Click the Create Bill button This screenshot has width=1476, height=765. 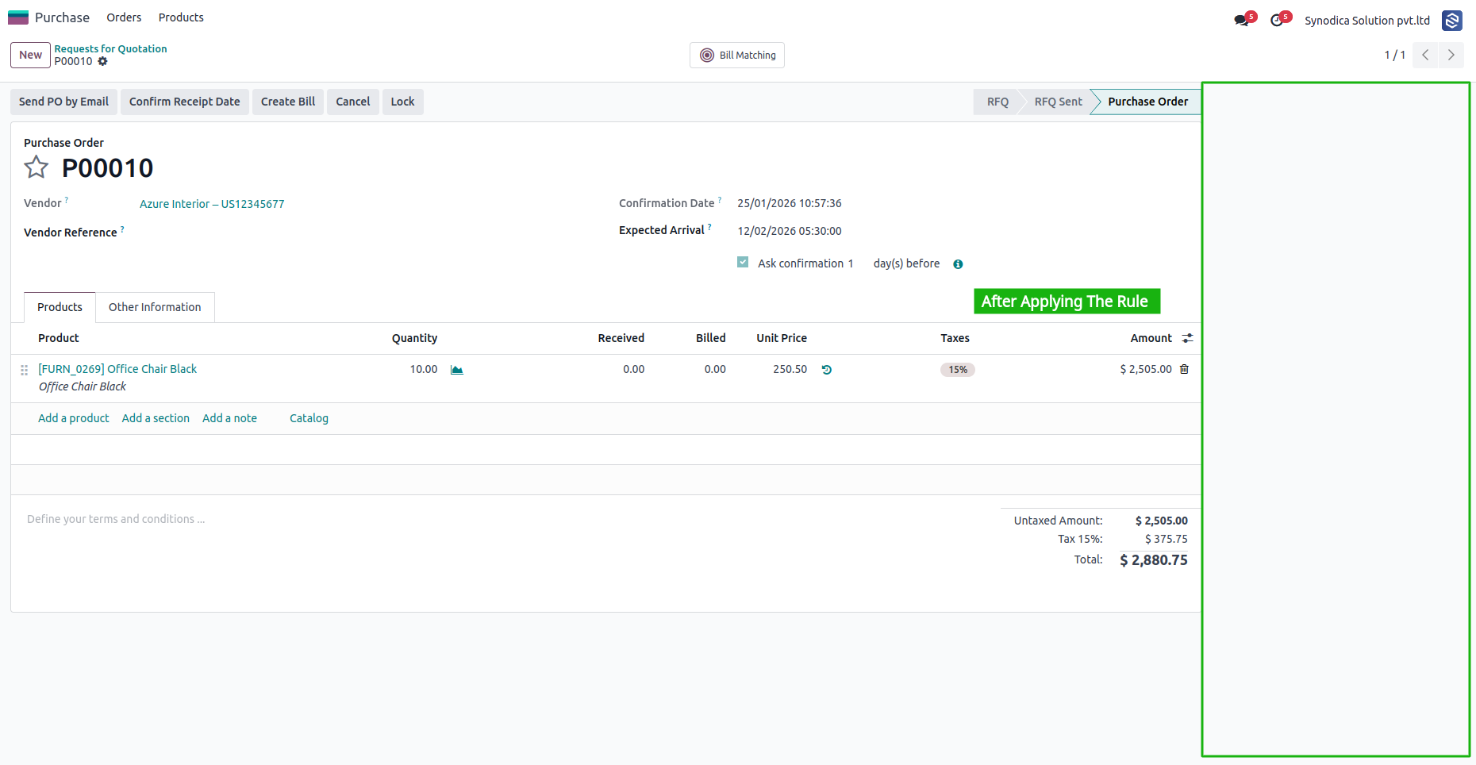coord(288,102)
